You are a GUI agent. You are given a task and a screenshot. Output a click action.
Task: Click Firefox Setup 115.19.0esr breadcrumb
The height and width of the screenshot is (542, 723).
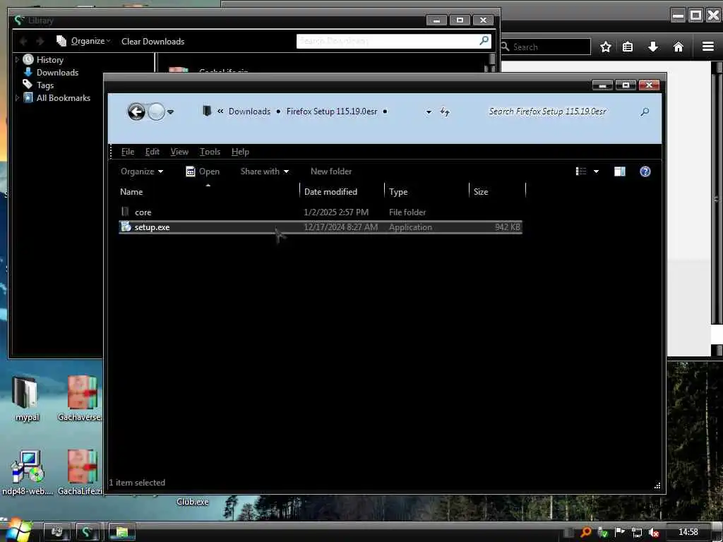(x=332, y=112)
